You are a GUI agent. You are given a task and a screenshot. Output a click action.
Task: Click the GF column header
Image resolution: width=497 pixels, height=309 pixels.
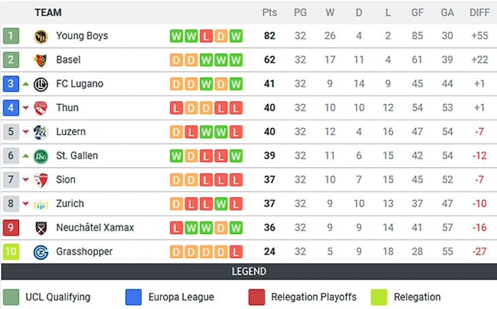click(417, 12)
